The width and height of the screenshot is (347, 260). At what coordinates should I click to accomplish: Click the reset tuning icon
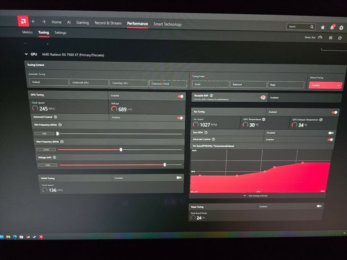(x=331, y=38)
